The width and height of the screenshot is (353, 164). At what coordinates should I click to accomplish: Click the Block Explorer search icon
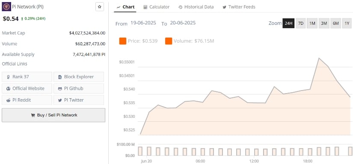click(x=60, y=77)
